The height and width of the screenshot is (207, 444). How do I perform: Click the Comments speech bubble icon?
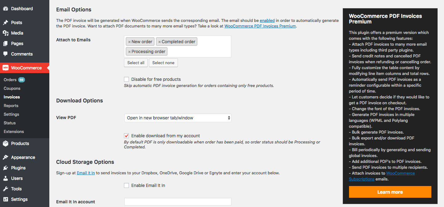tap(6, 54)
